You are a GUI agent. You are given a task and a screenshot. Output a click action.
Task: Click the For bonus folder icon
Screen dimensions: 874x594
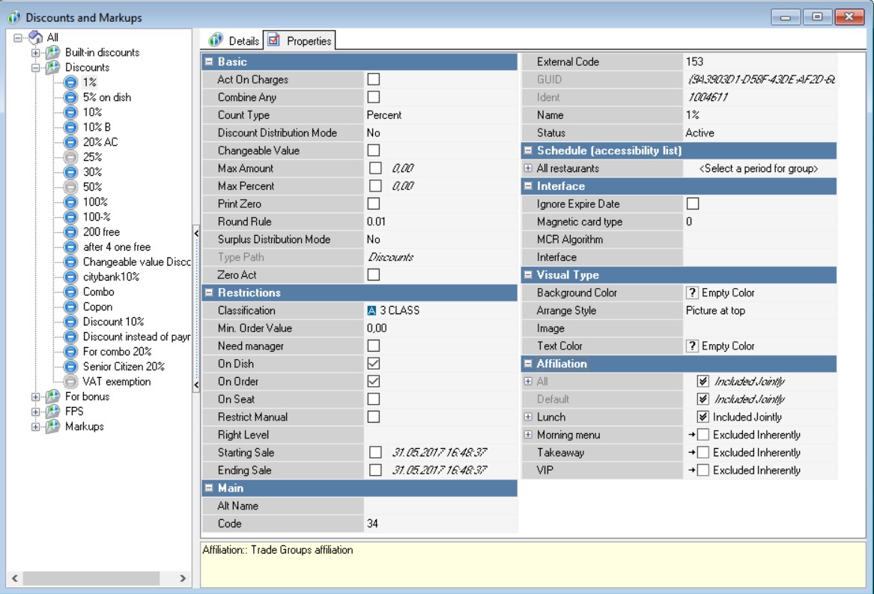point(52,396)
